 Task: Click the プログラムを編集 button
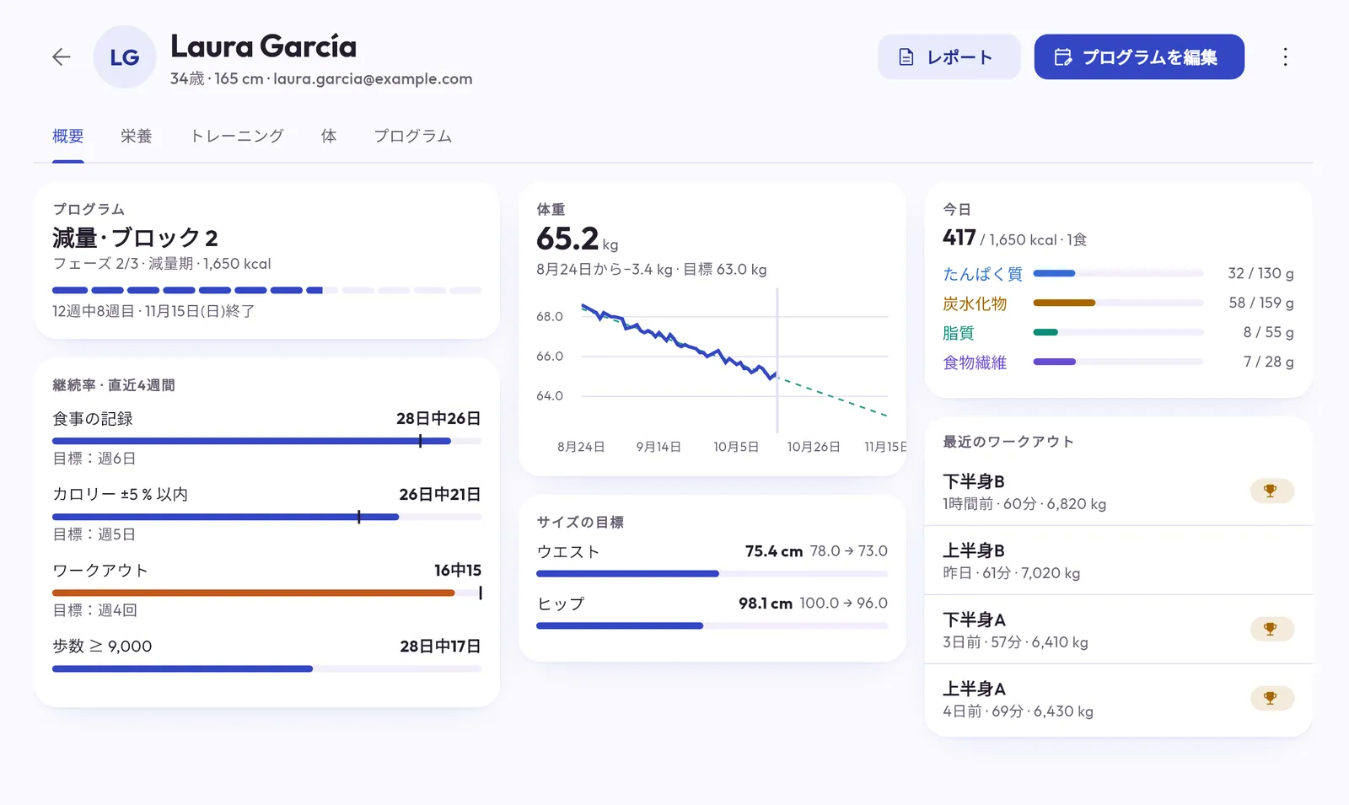(x=1139, y=56)
